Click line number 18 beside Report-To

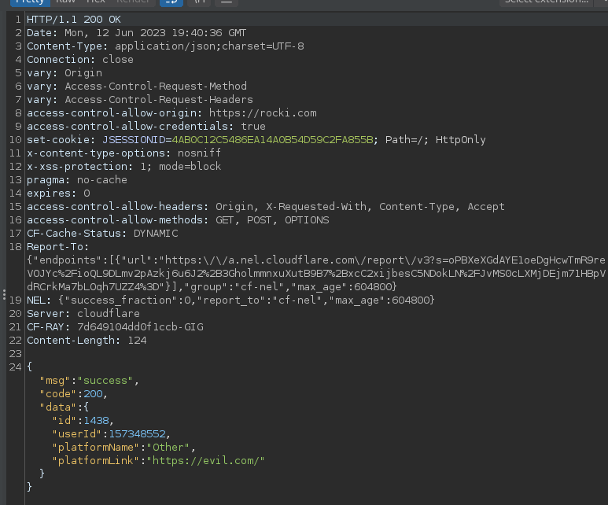pyautogui.click(x=14, y=247)
